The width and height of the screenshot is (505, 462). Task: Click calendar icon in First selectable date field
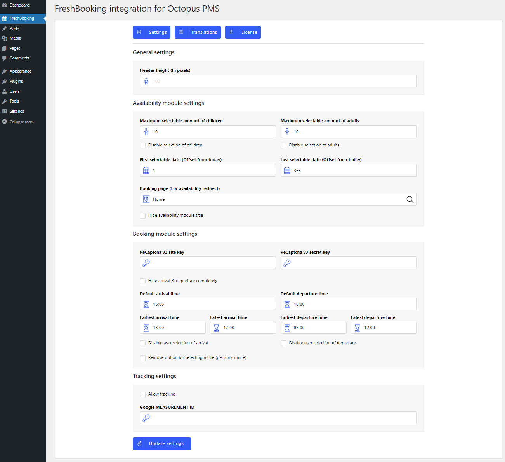tap(146, 171)
